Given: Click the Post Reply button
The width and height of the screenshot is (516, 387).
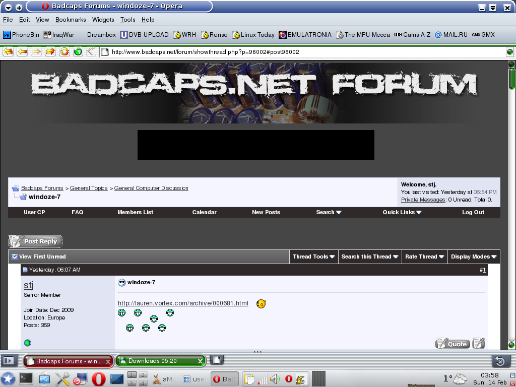Looking at the screenshot, I should pyautogui.click(x=36, y=241).
